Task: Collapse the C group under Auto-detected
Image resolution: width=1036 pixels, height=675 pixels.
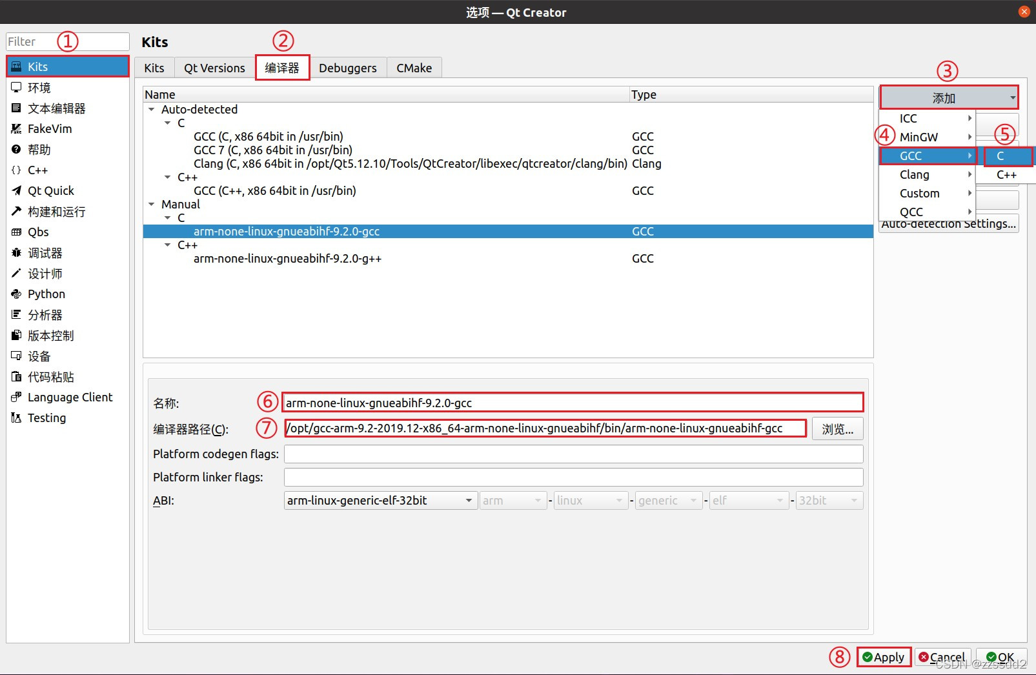Action: tap(168, 123)
